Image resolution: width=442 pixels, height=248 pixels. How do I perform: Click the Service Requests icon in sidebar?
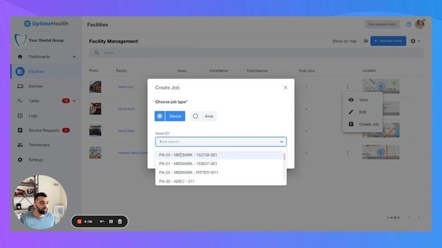coord(20,130)
